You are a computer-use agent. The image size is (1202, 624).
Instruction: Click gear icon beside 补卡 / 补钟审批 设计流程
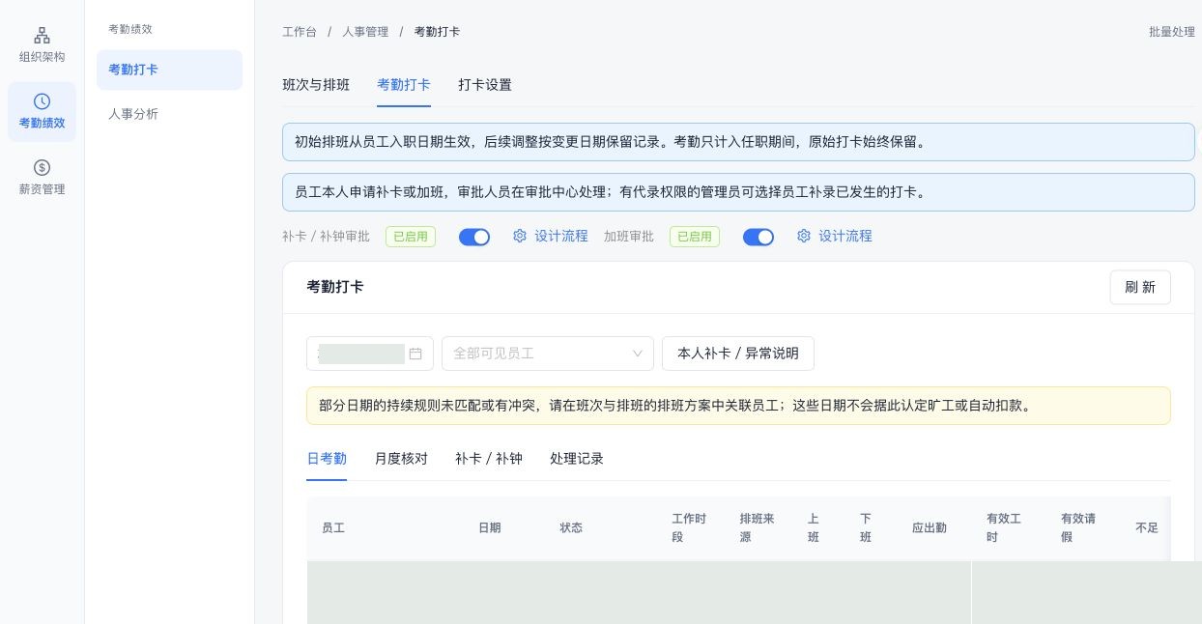click(x=520, y=236)
